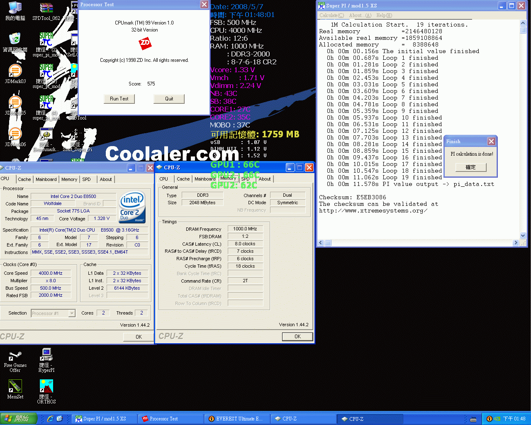Click the Super PI title bar icon
This screenshot has height=425, width=531.
pos(322,5)
